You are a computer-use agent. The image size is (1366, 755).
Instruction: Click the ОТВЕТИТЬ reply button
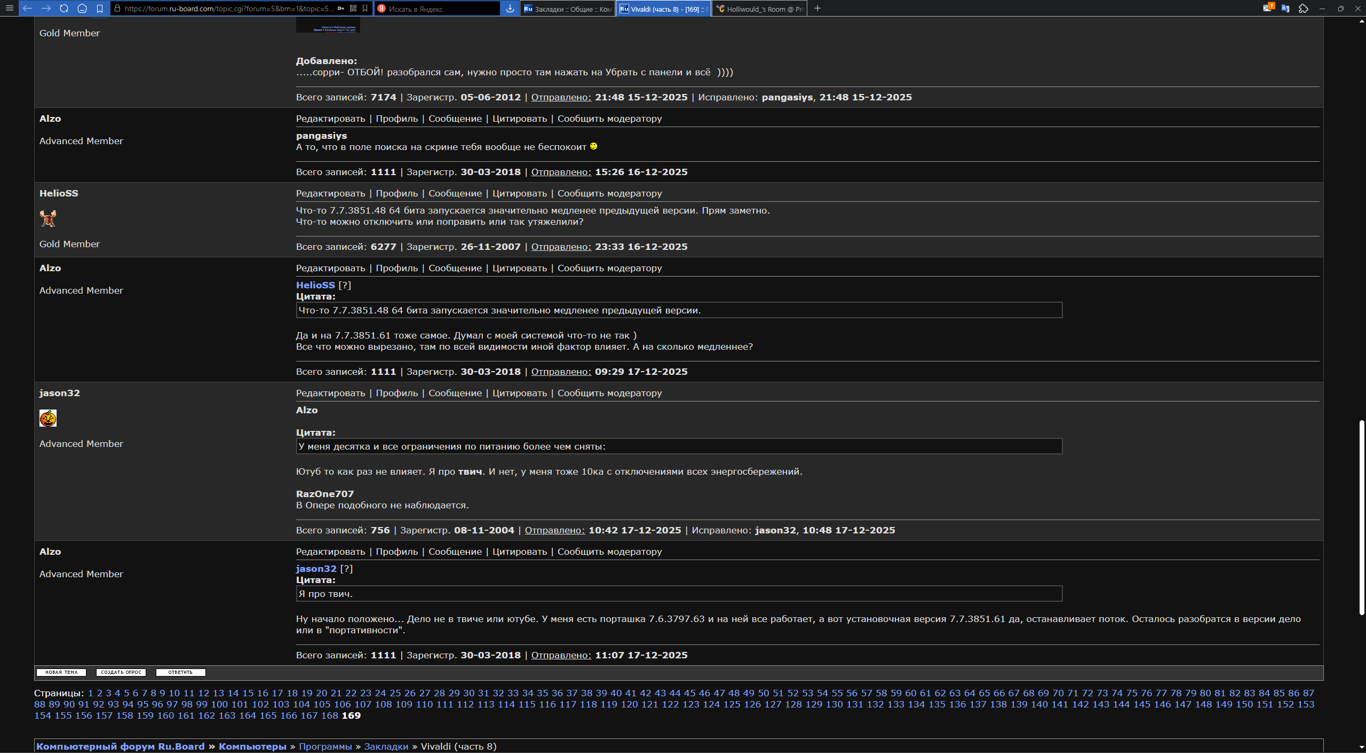coord(180,672)
